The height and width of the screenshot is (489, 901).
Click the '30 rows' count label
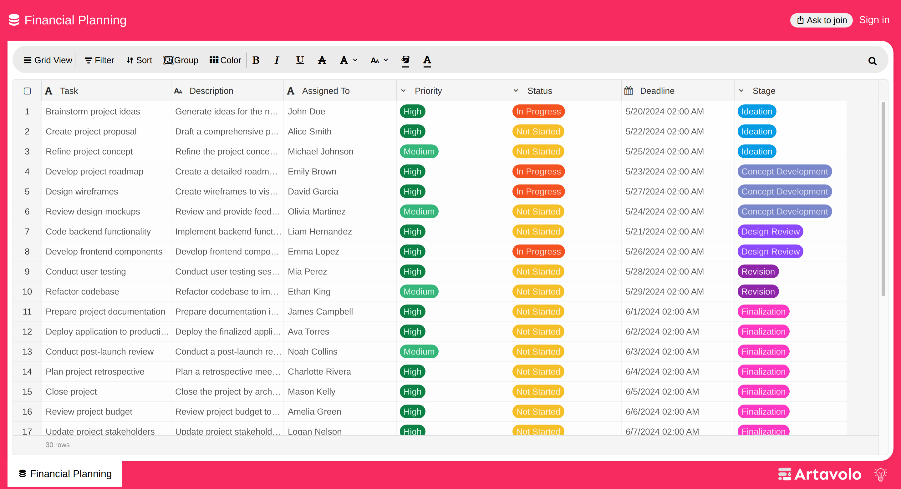(x=58, y=445)
